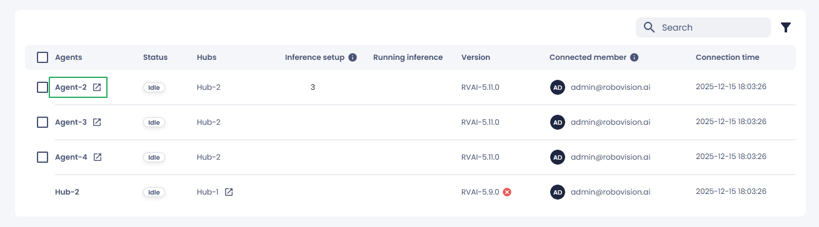Check the Agent-4 row checkbox
This screenshot has height=227, width=819.
coord(43,157)
